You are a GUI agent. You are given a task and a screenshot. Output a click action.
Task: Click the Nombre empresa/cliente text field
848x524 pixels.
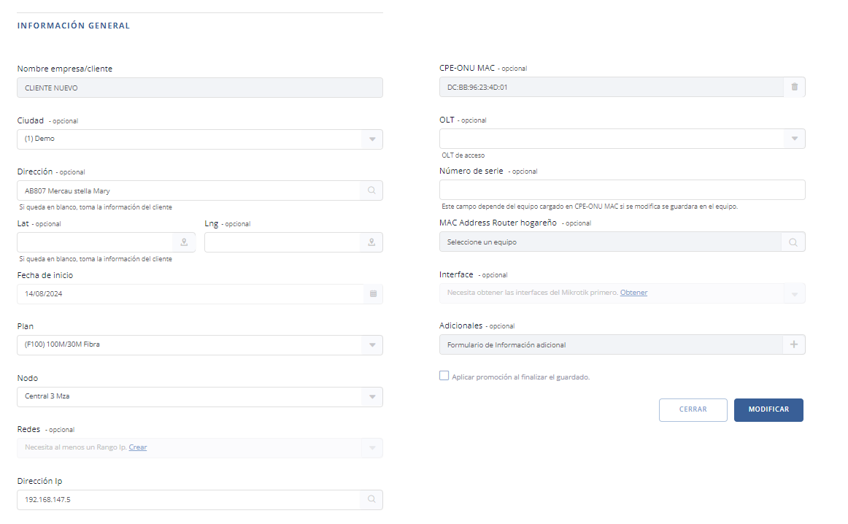point(199,88)
